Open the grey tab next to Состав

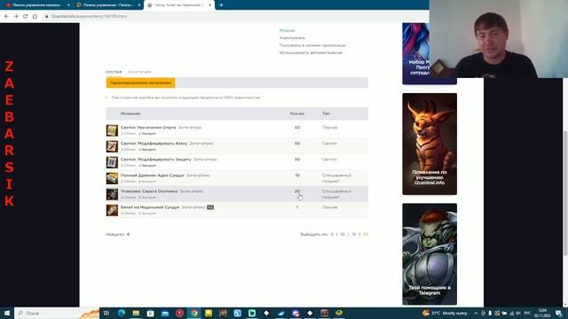139,72
